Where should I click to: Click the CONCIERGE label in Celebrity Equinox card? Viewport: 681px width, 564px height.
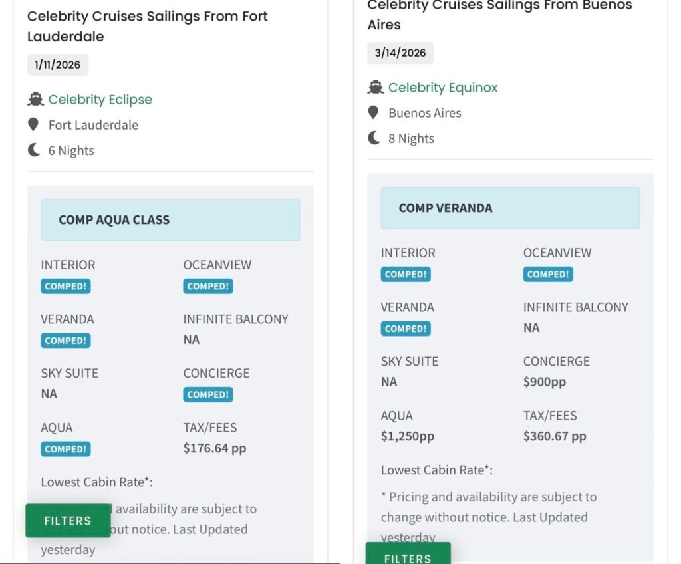click(557, 361)
